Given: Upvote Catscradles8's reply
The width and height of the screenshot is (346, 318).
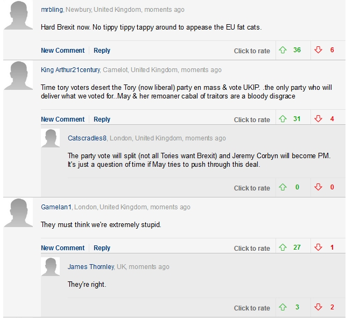Looking at the screenshot, I should tap(283, 187).
